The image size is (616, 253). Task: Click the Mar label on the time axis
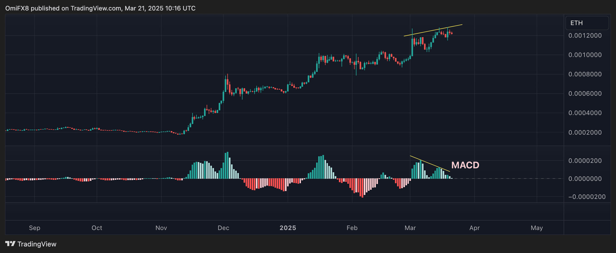[x=410, y=228]
